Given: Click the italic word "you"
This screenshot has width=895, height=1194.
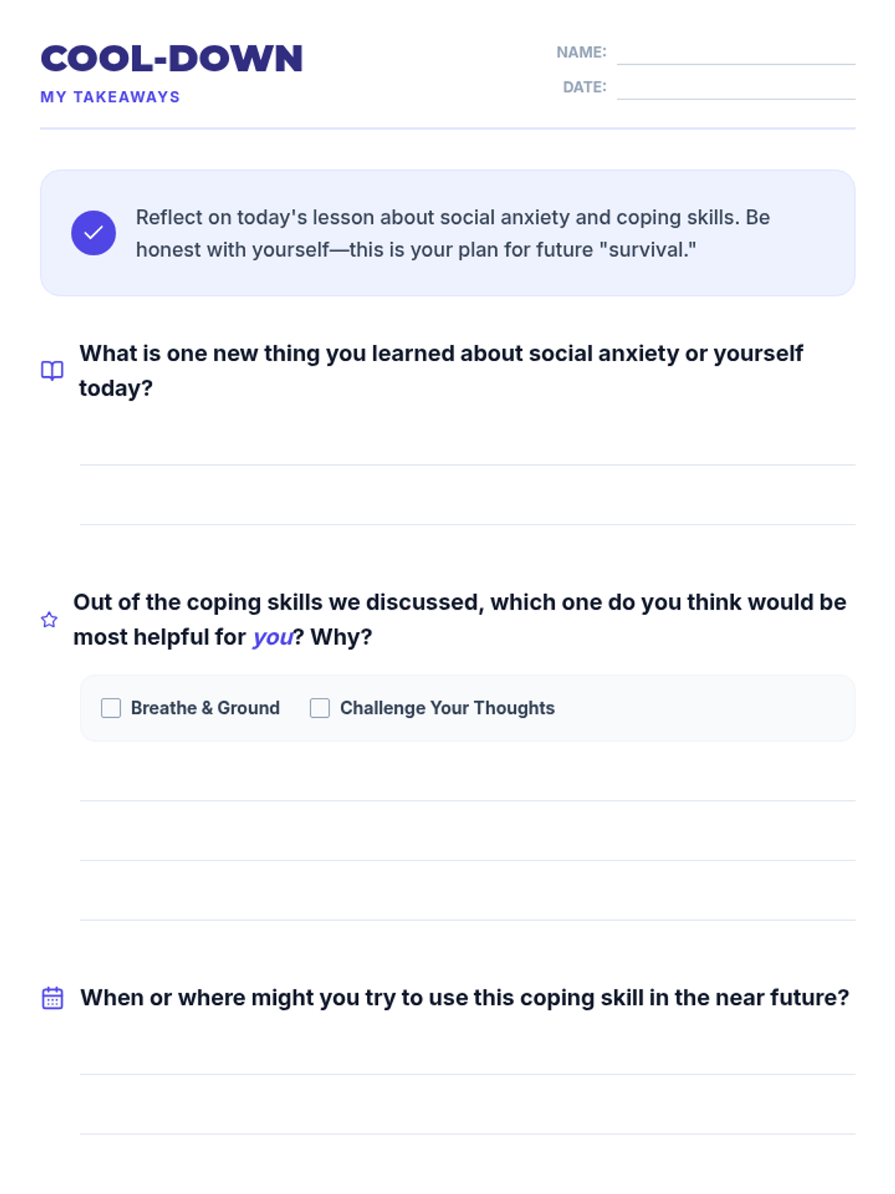Looking at the screenshot, I should click(272, 637).
